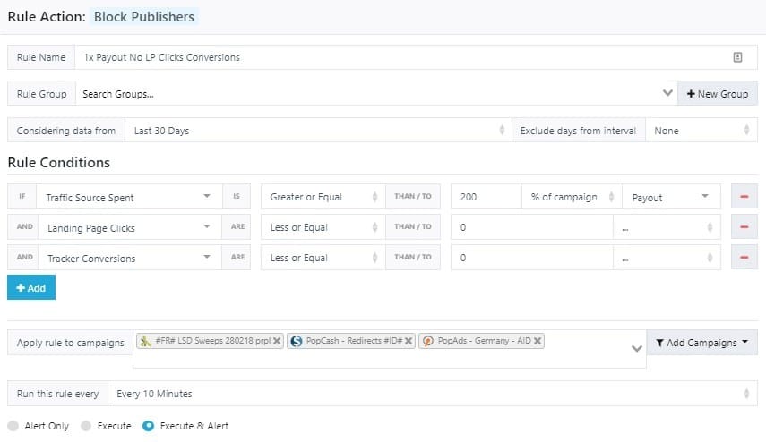766x442 pixels.
Task: Remove the Tracker Conversions condition
Action: point(744,257)
